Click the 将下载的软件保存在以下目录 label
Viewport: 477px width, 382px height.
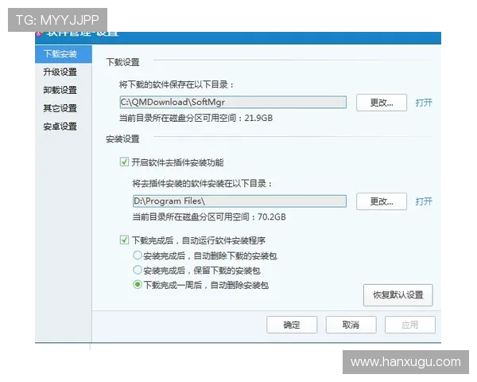tap(176, 84)
